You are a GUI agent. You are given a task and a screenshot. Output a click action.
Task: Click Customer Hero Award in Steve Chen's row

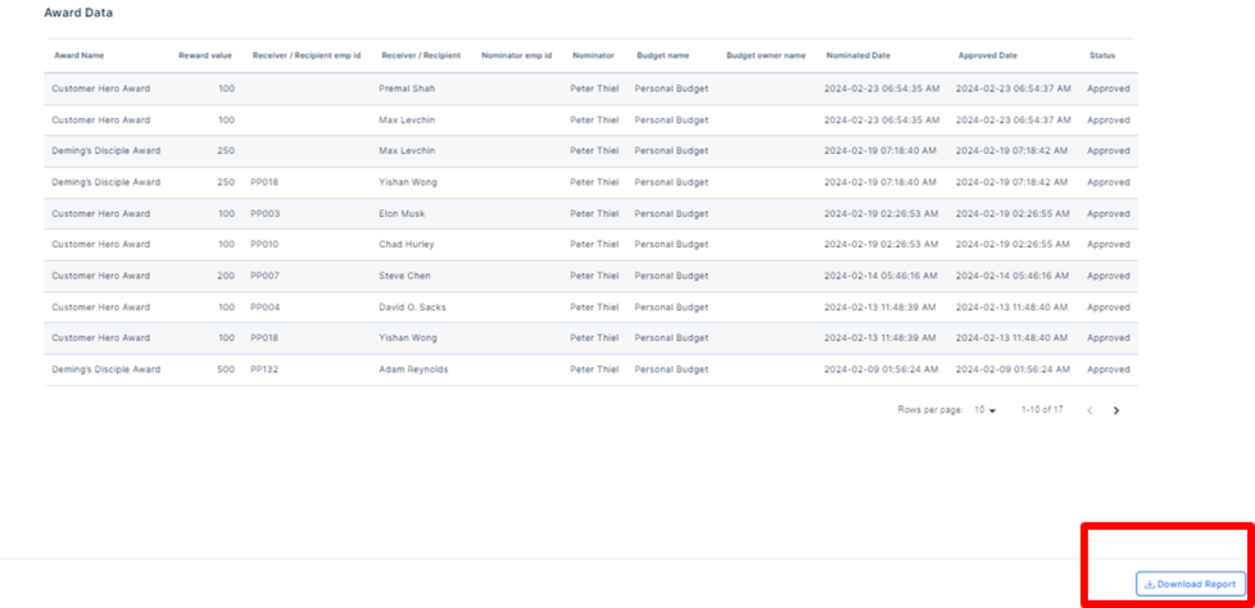click(101, 276)
